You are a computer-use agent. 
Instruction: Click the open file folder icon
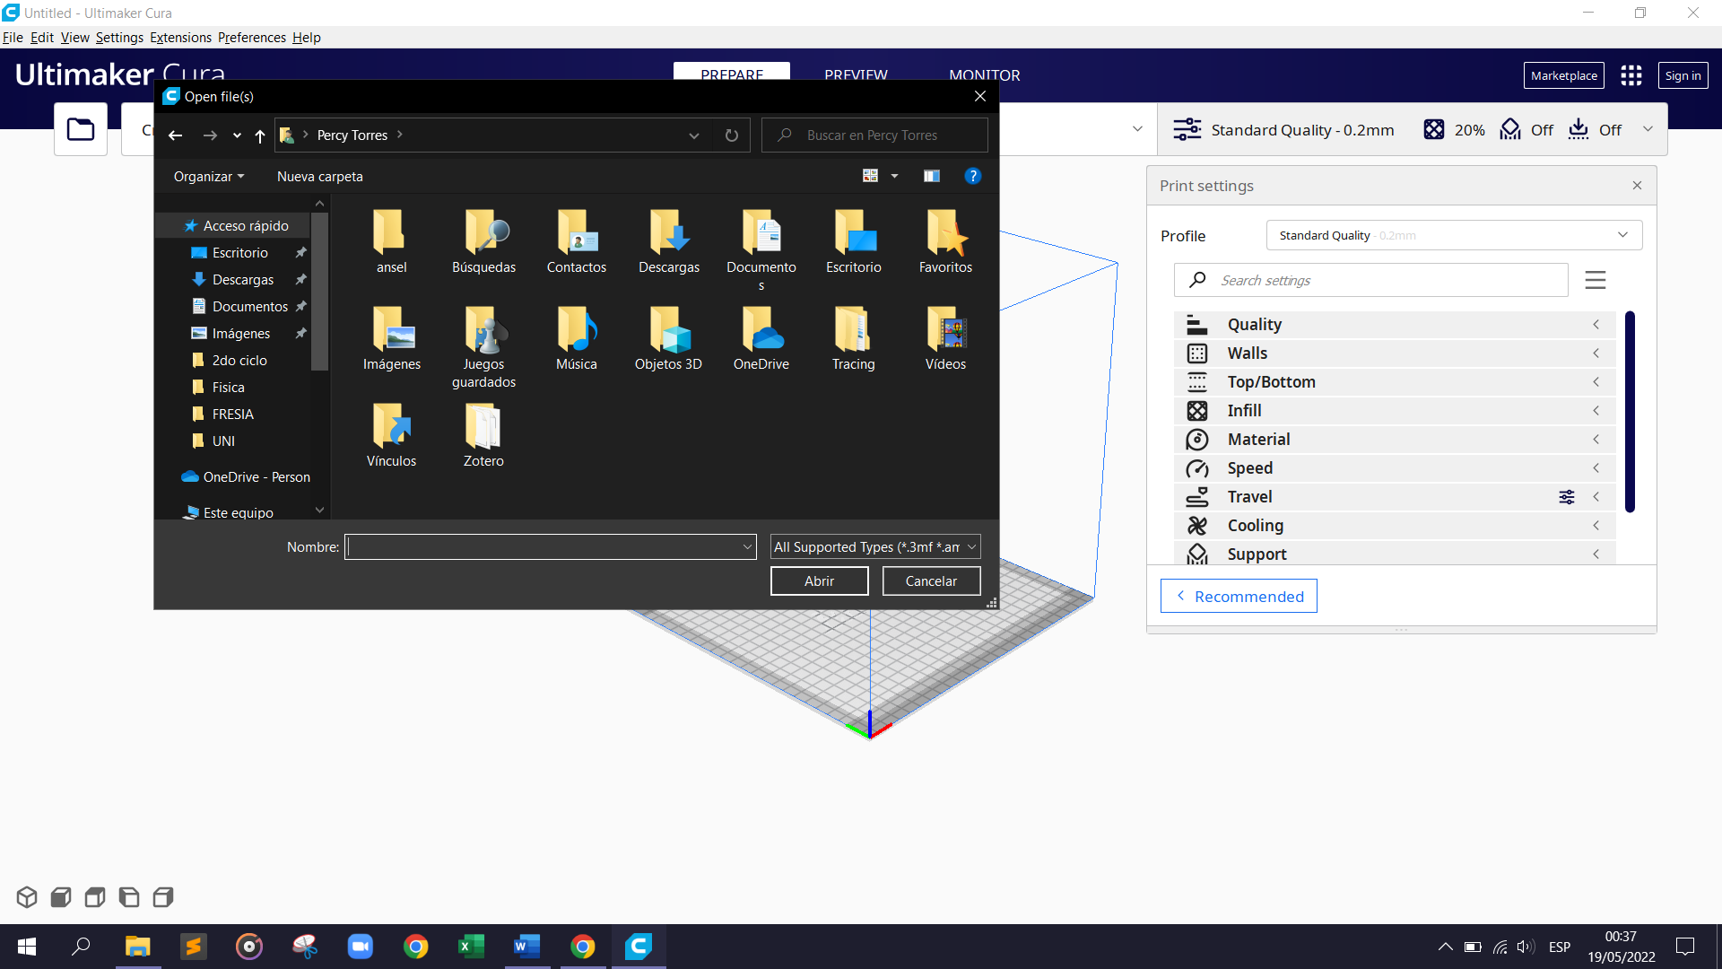point(81,129)
